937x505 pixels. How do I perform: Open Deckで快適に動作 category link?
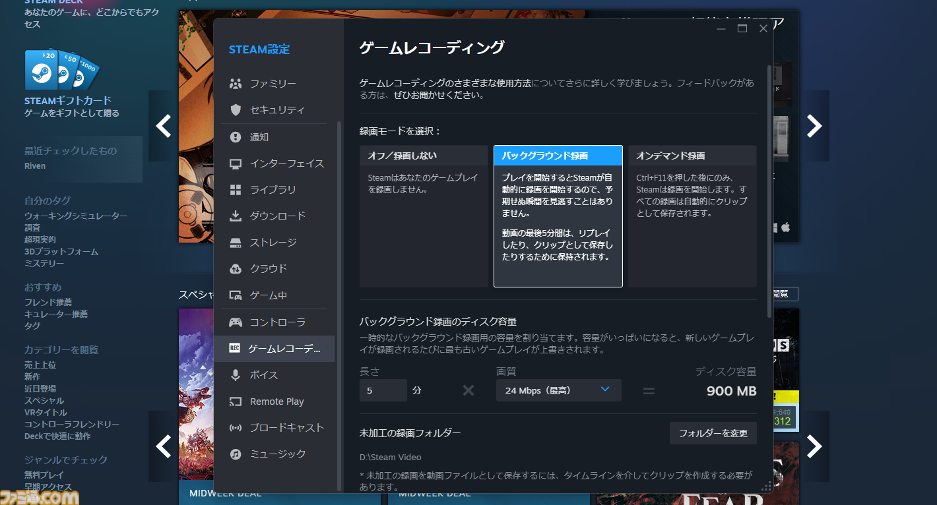tap(57, 436)
